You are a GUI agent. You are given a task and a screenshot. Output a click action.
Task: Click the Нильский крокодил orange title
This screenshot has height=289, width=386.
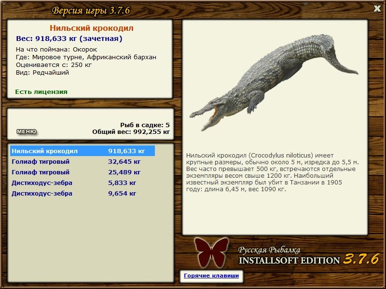point(92,28)
